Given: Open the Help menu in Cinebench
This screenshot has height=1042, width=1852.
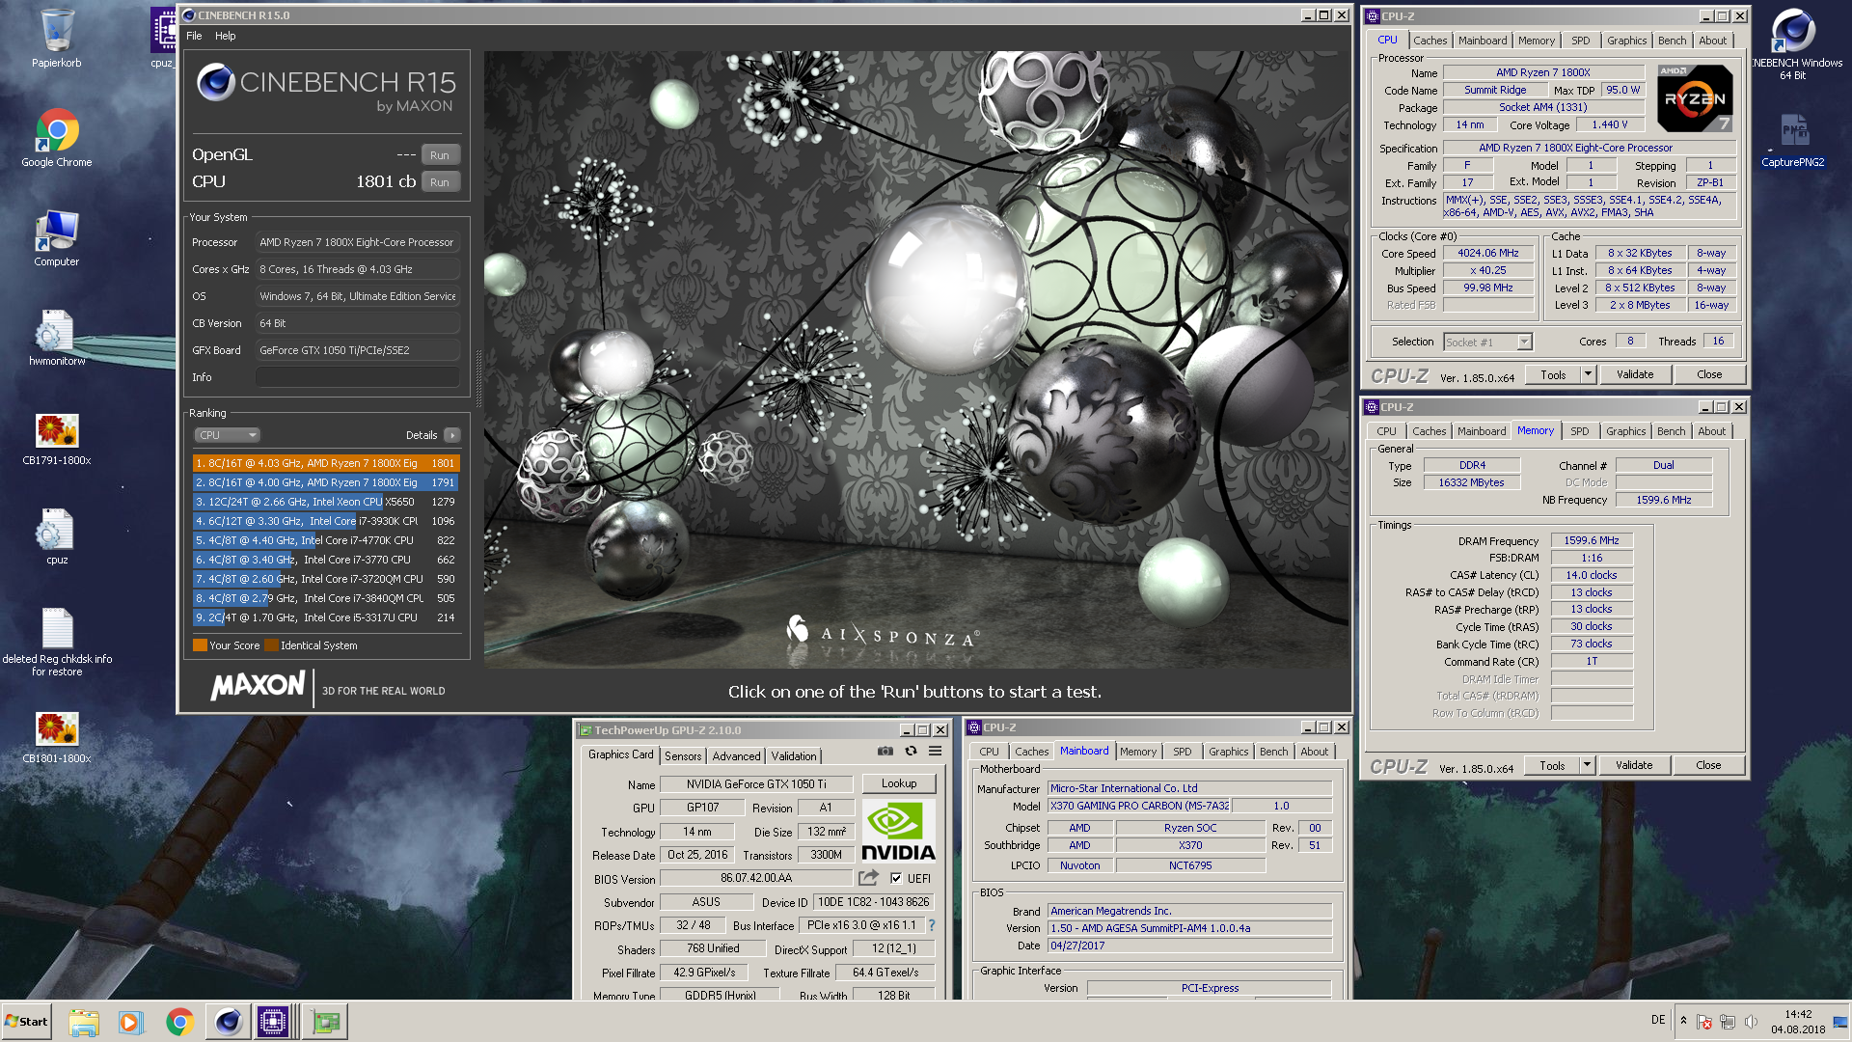Looking at the screenshot, I should (225, 36).
